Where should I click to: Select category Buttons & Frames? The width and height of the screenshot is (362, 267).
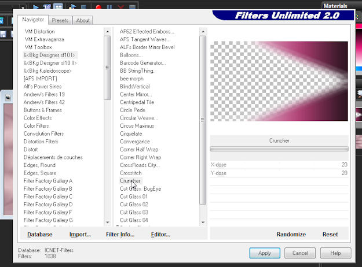click(43, 110)
